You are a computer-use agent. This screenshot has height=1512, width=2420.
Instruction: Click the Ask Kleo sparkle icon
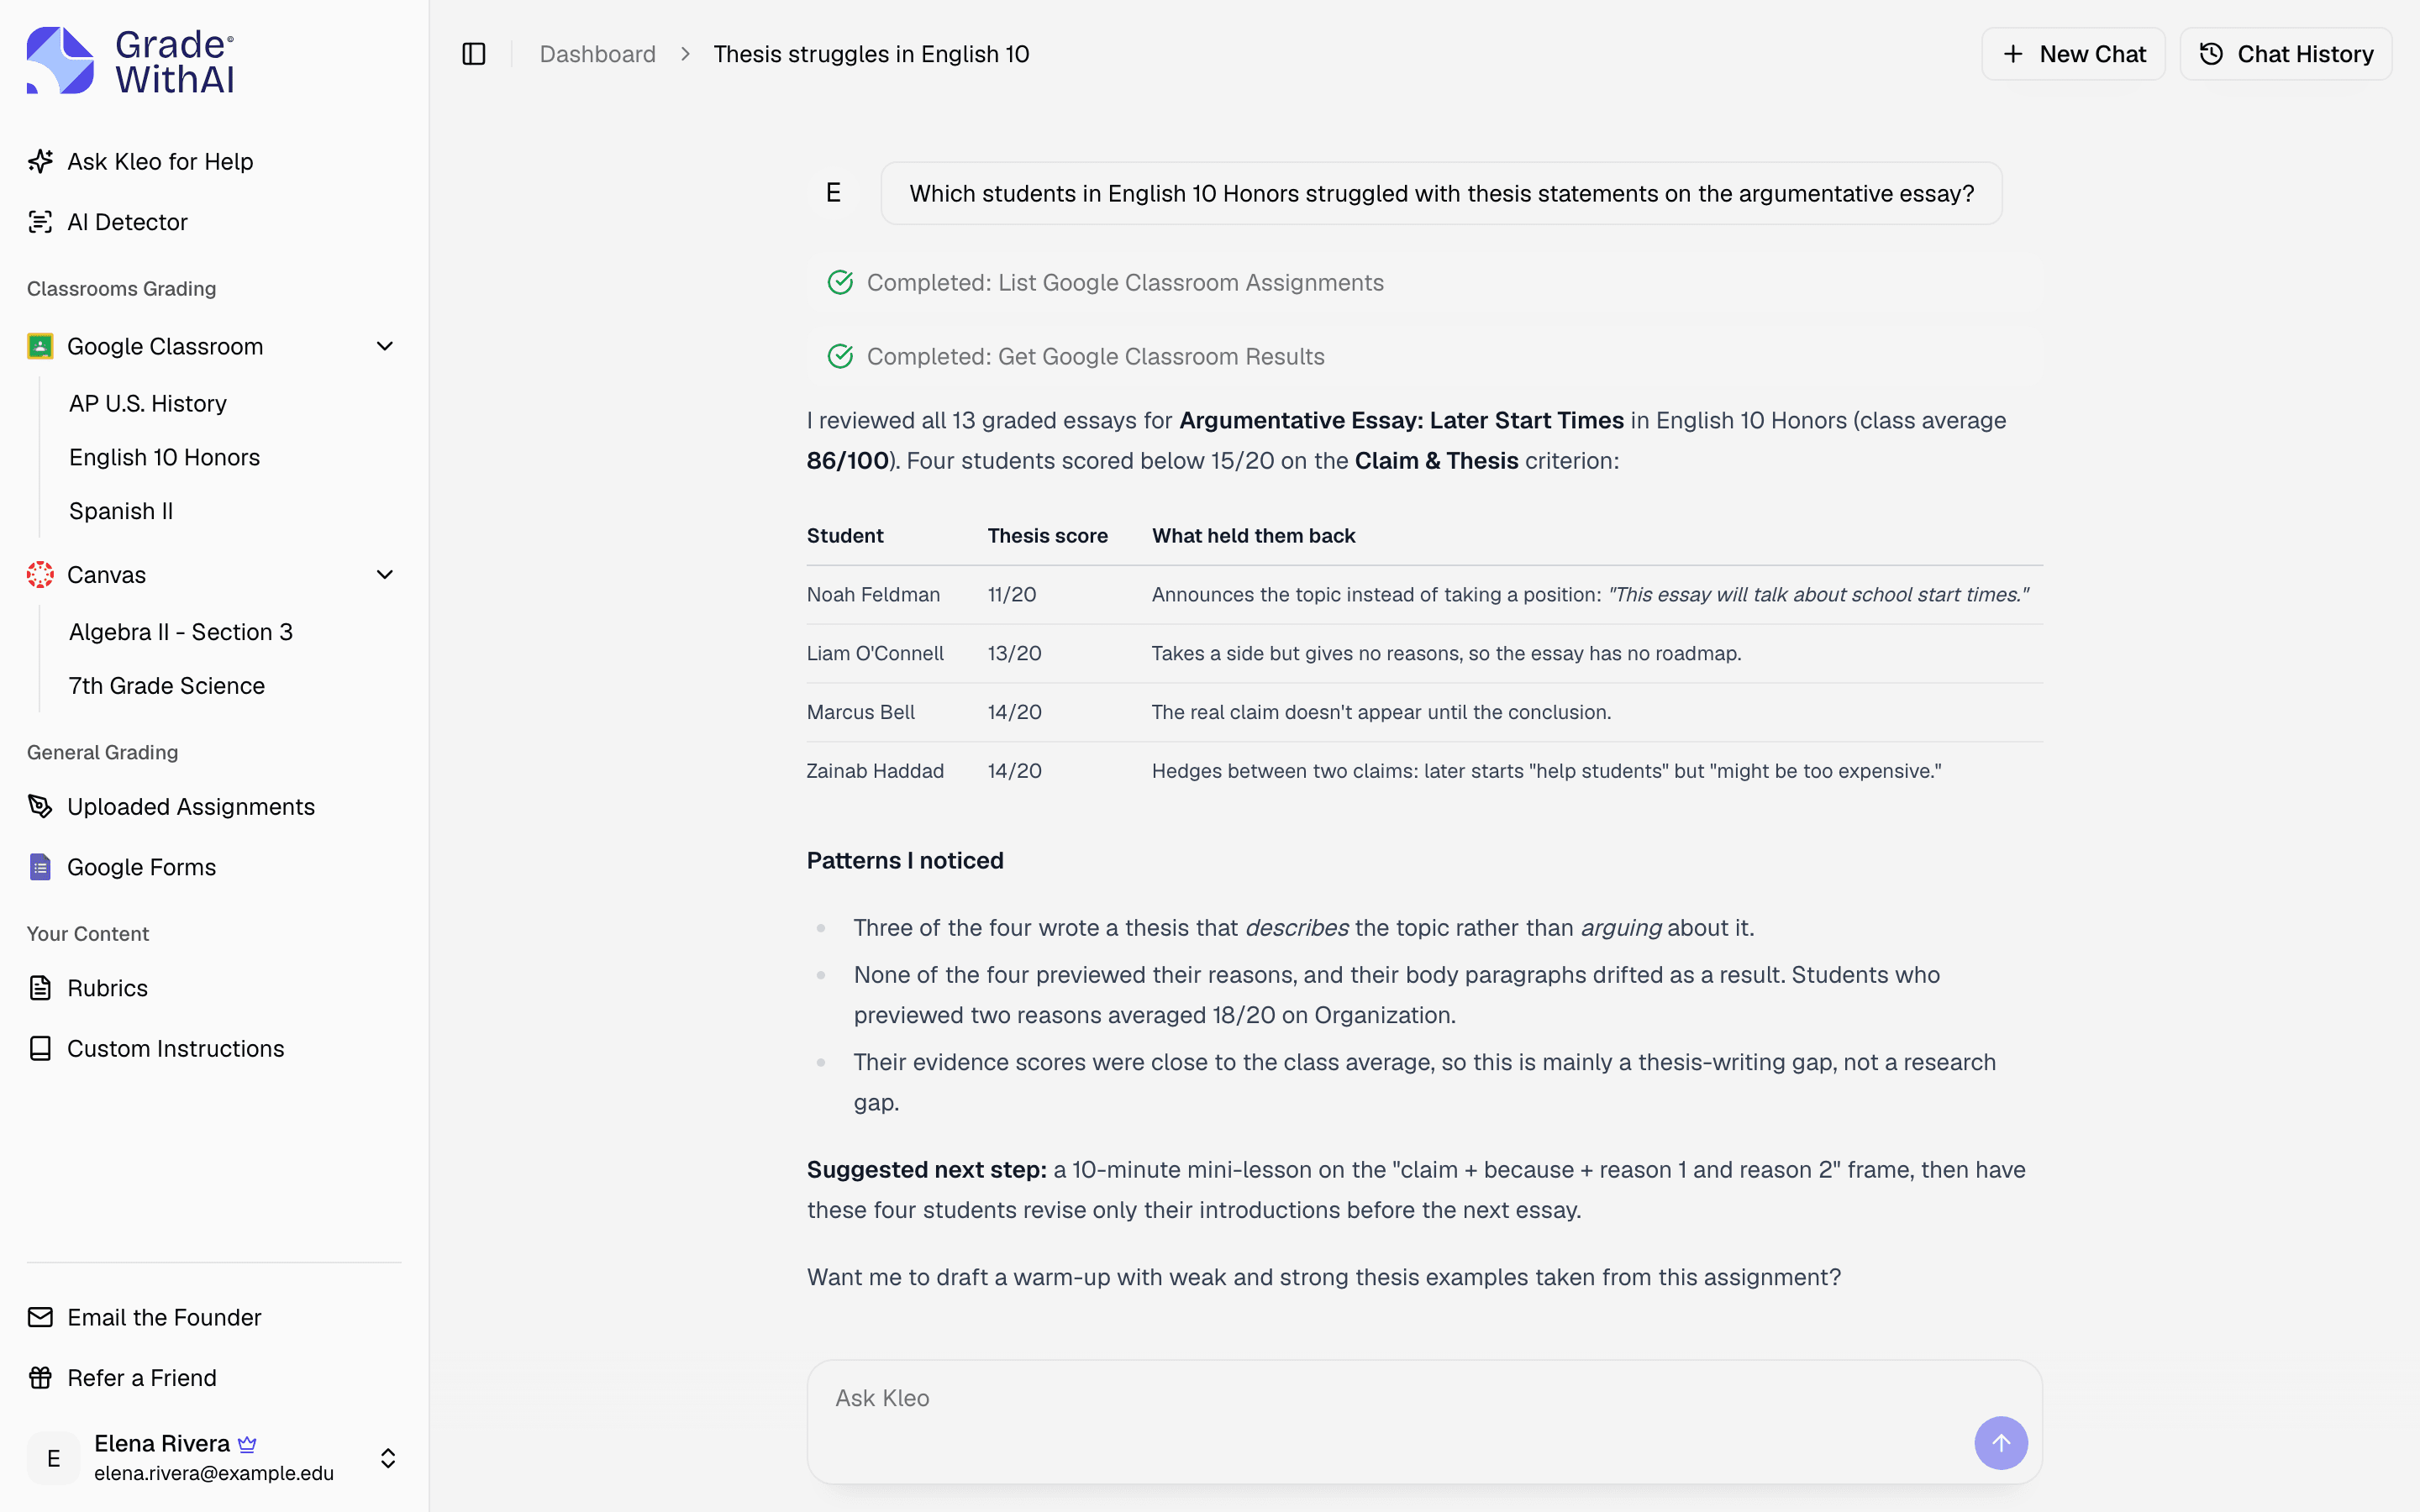[x=40, y=161]
